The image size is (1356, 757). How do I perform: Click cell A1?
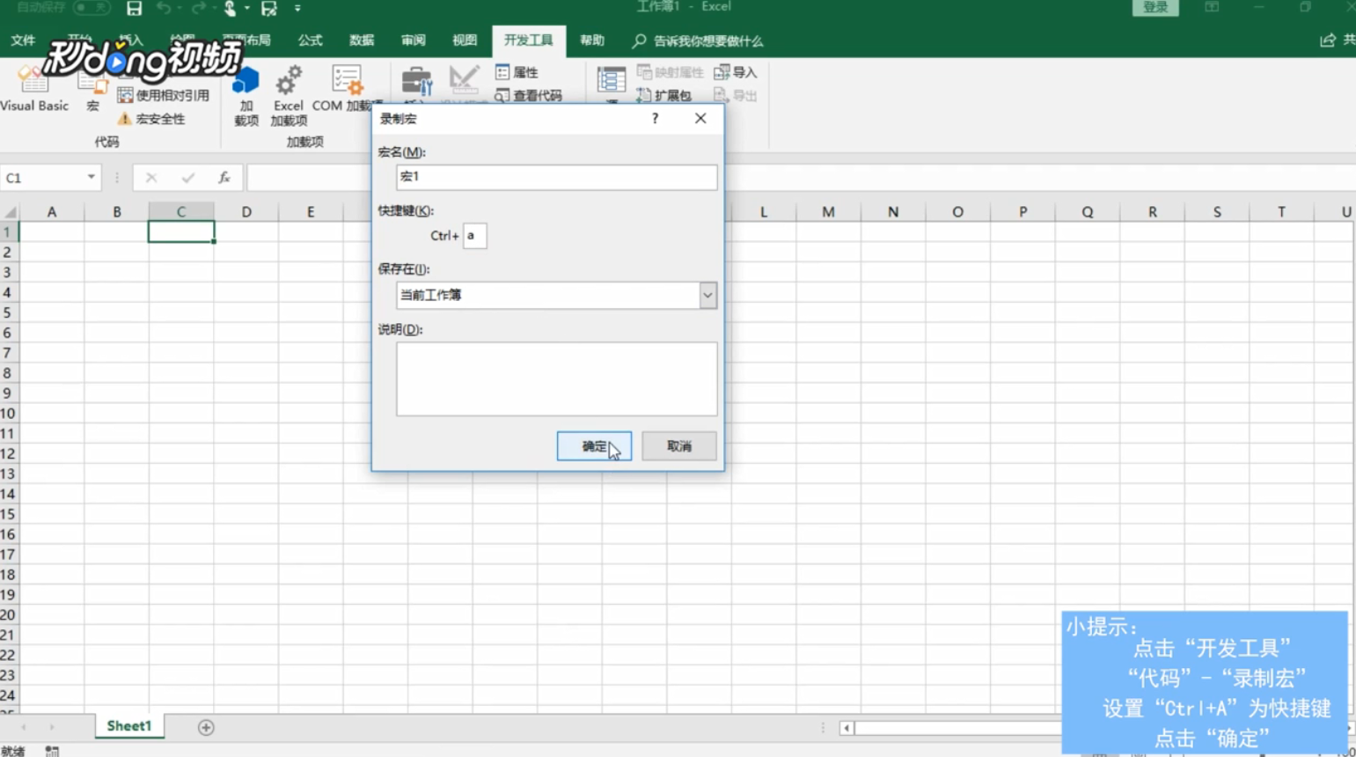[x=52, y=232]
